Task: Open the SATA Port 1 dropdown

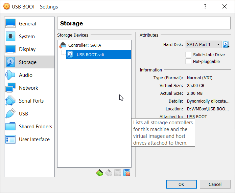Action: (x=203, y=44)
